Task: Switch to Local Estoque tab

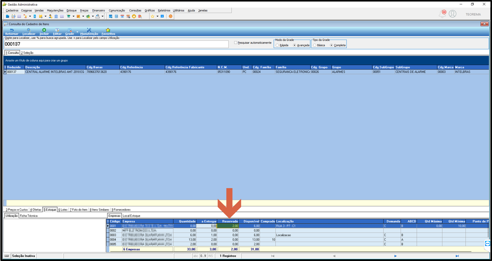Action: point(131,216)
